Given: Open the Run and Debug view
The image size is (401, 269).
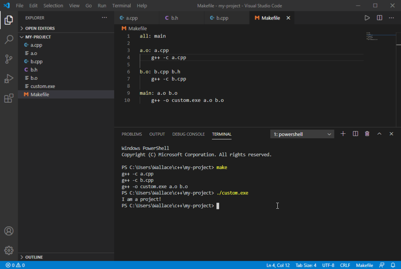Looking at the screenshot, I should (9, 79).
